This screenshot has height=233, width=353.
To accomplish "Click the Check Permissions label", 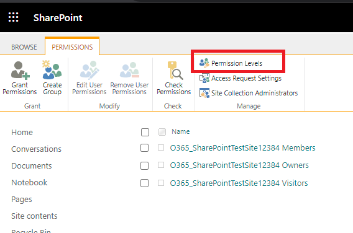I will point(174,89).
